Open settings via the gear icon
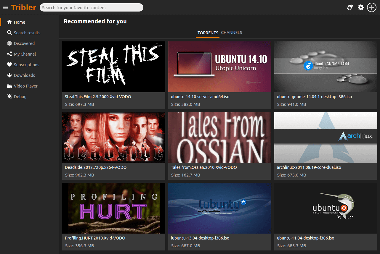The width and height of the screenshot is (380, 254). point(360,7)
